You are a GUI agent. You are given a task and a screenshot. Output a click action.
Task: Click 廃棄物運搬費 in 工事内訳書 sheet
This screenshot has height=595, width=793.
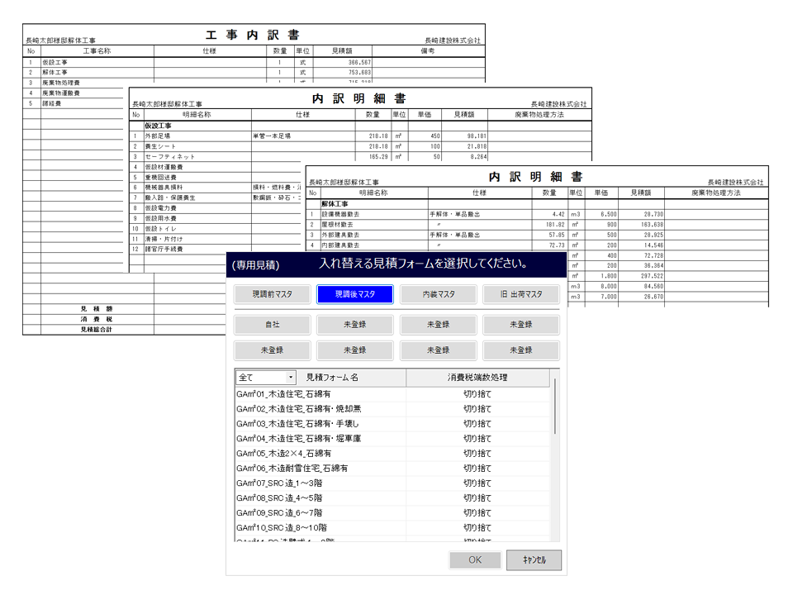[61, 93]
